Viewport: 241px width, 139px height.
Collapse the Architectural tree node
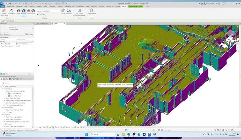[3, 89]
